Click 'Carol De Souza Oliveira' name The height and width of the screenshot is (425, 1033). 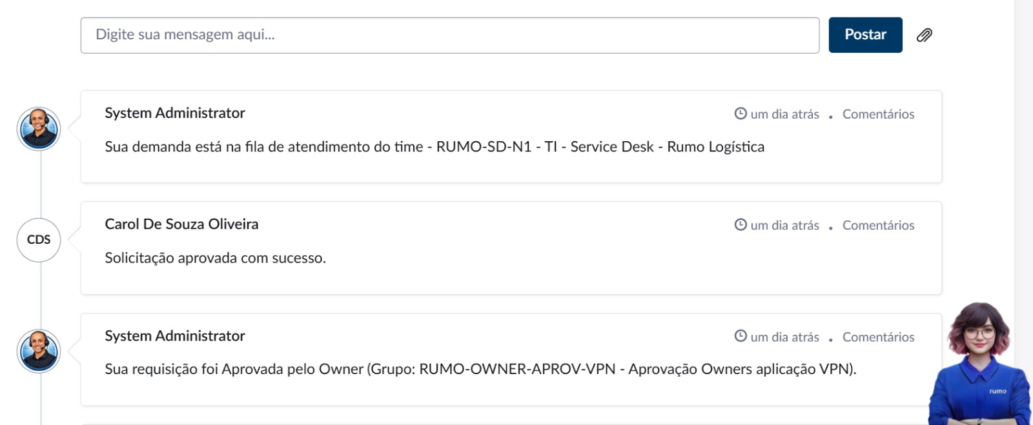[181, 224]
